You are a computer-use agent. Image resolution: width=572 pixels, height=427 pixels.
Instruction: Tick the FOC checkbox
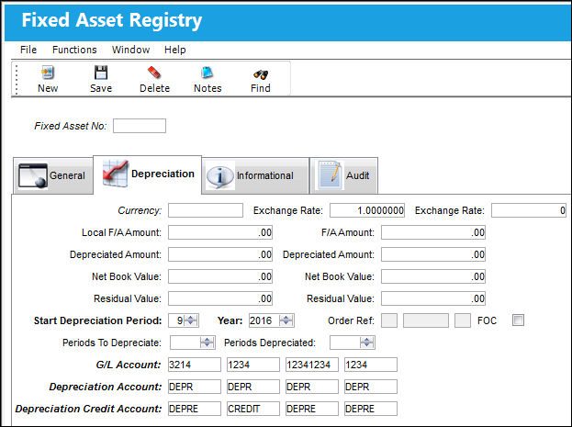tap(518, 320)
